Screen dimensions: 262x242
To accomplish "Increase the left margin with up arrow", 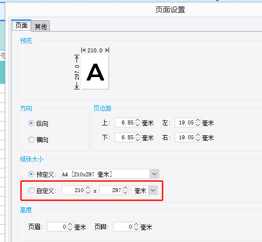I will coord(198,120).
